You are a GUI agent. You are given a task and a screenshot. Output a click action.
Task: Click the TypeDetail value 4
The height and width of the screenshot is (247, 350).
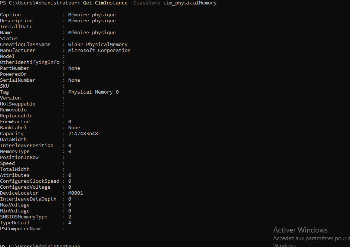click(70, 223)
